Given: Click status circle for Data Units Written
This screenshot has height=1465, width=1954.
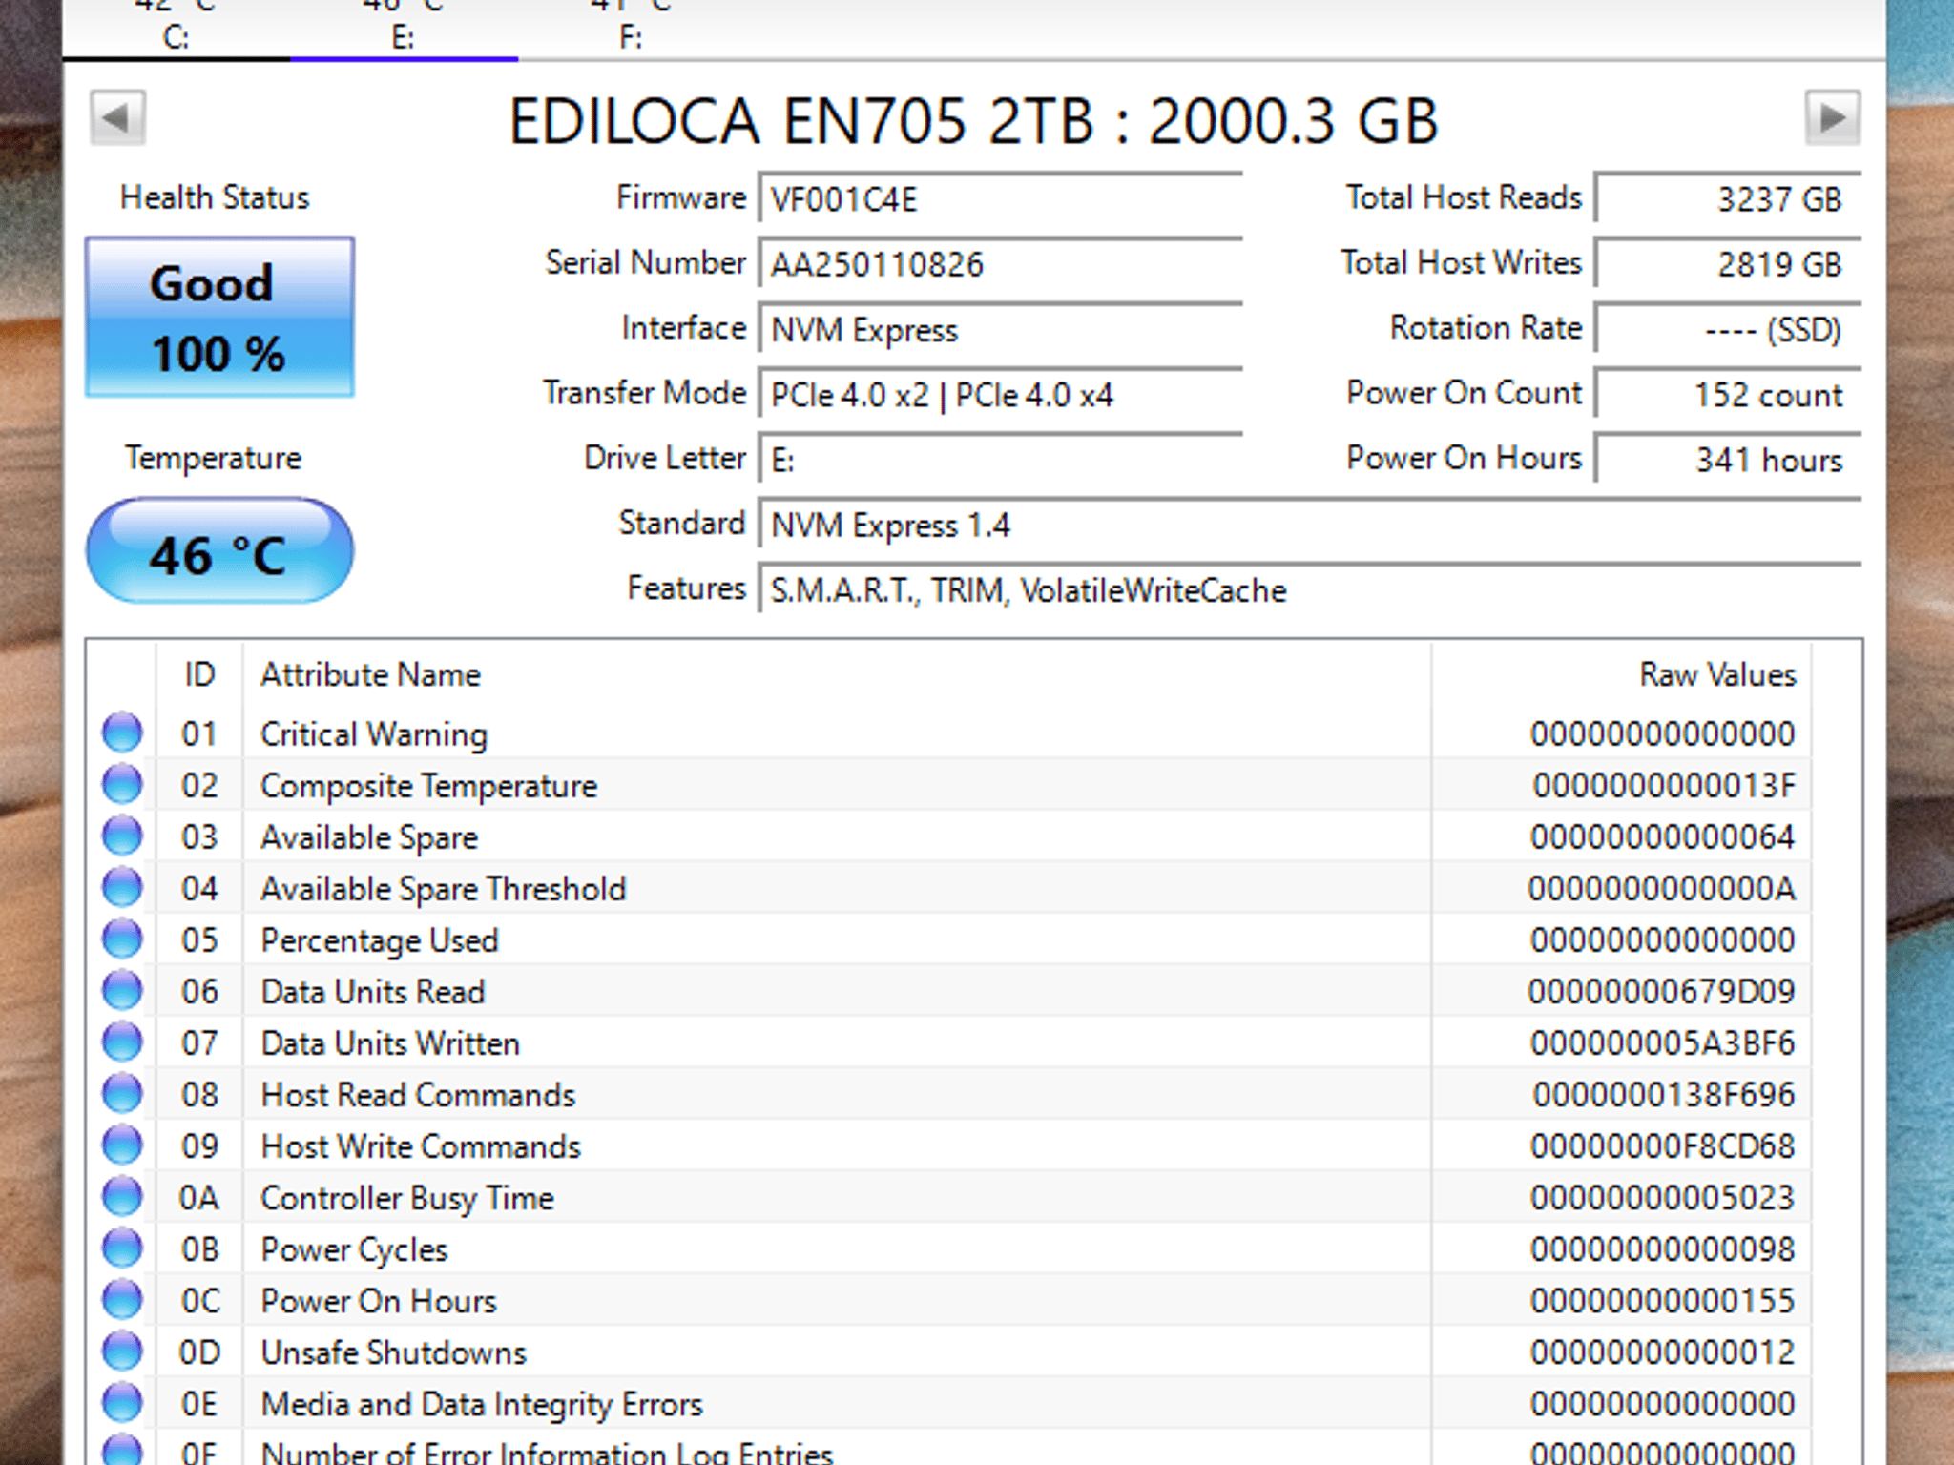Looking at the screenshot, I should click(x=122, y=1042).
